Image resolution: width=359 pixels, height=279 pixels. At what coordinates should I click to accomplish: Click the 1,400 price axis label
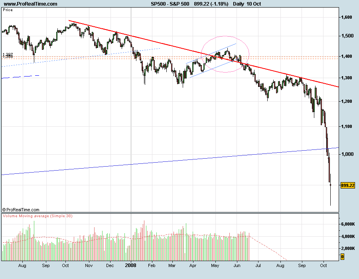[x=346, y=56]
